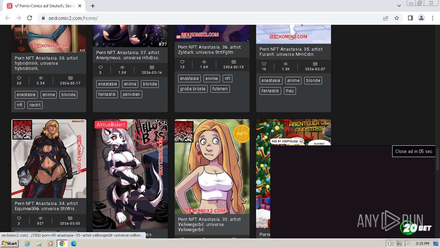Image resolution: width=440 pixels, height=248 pixels.
Task: Like the artist Zyldark card (13 hearts)
Action: pyautogui.click(x=182, y=62)
